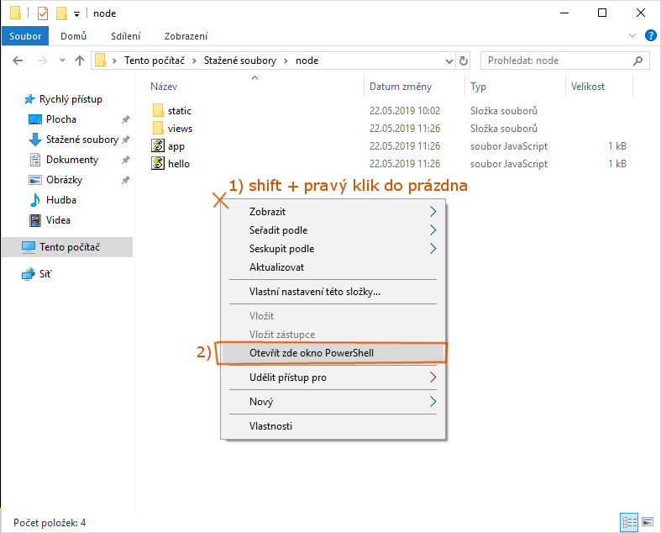661x533 pixels.
Task: Open Obrázky in the sidebar
Action: 64,180
